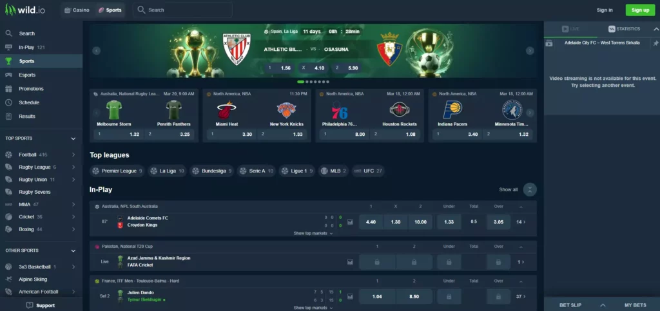Go to previous banner slide arrow

pyautogui.click(x=97, y=51)
